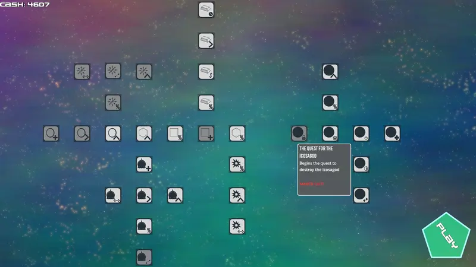Pick the gold bar percent upgrade
The height and width of the screenshot is (267, 476).
pyautogui.click(x=206, y=103)
